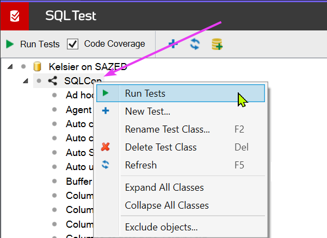Click the refresh arrows toolbar icon

[195, 44]
